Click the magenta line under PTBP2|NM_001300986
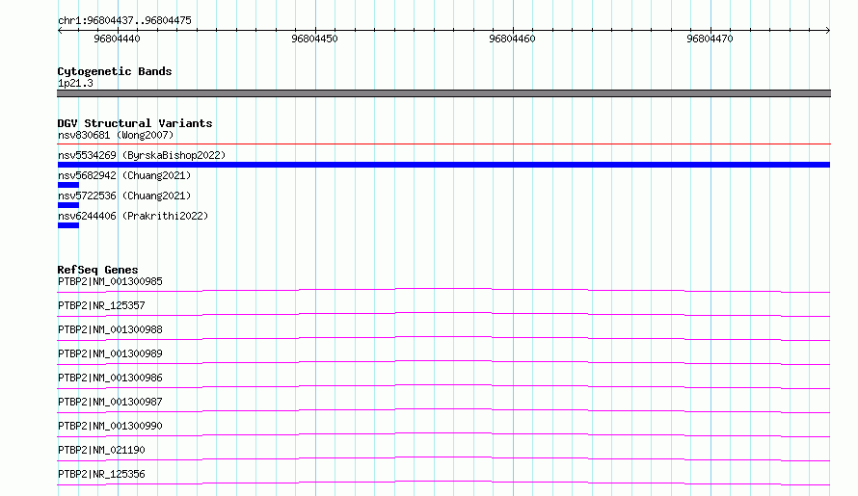The width and height of the screenshot is (858, 496). (x=443, y=385)
